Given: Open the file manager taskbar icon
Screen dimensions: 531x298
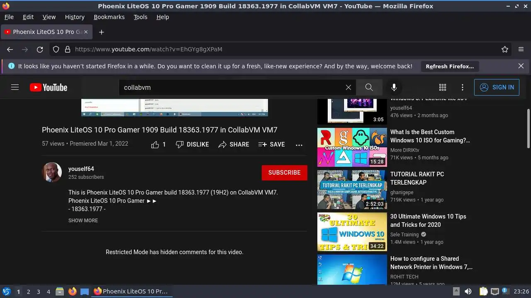Looking at the screenshot, I should click(60, 291).
